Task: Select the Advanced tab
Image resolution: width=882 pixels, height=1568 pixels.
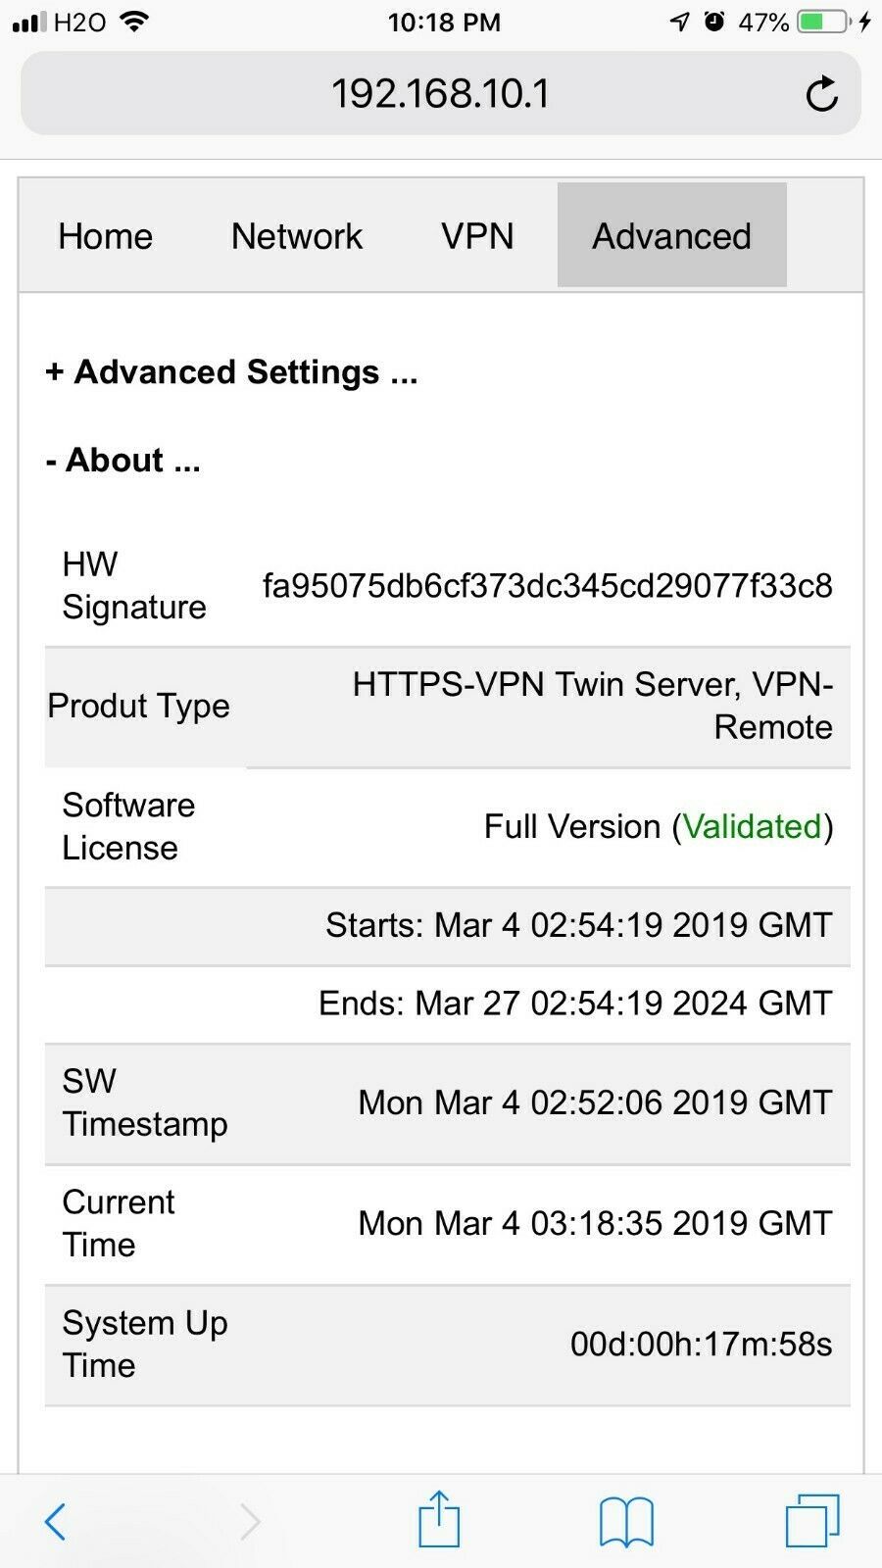Action: [x=672, y=235]
